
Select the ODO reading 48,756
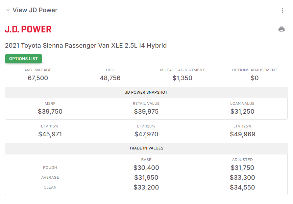(110, 78)
